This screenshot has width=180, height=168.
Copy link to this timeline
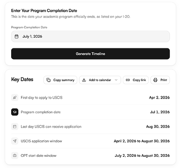point(136,80)
